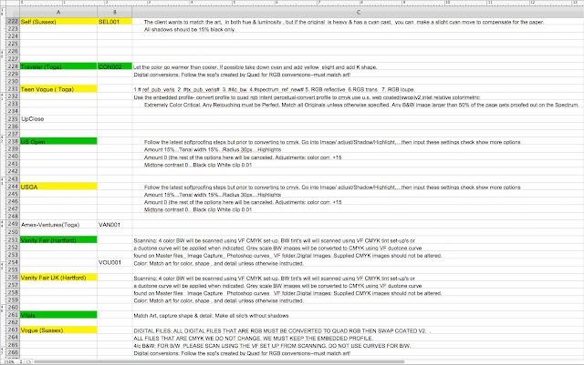The height and width of the screenshot is (365, 584).
Task: Select the green 'US Open' cell
Action: tap(58, 142)
